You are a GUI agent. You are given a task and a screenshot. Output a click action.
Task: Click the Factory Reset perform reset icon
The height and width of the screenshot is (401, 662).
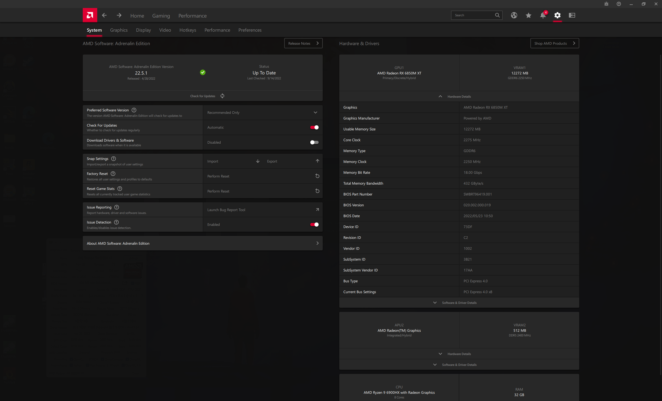click(x=317, y=176)
